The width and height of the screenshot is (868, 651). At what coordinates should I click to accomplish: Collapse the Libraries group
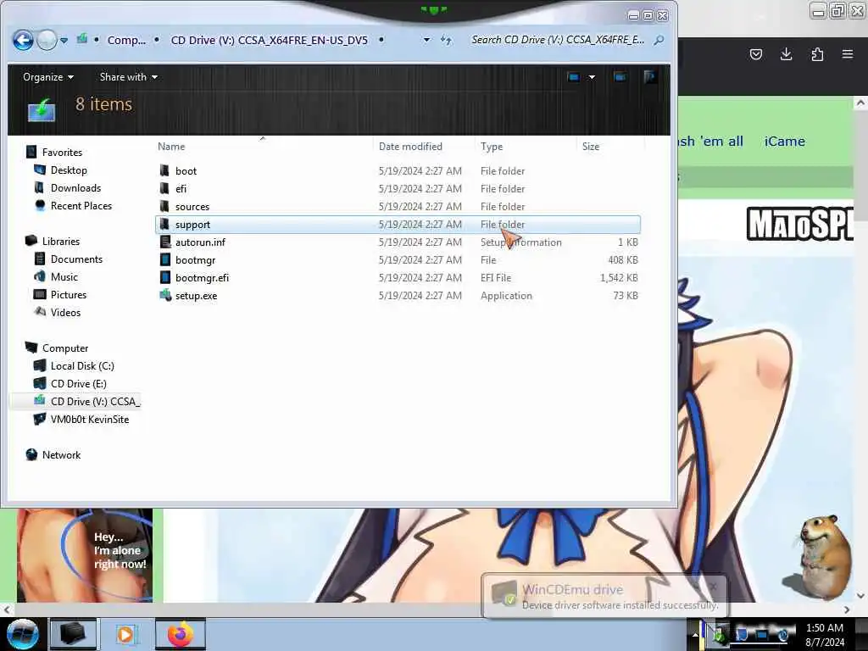(x=61, y=242)
